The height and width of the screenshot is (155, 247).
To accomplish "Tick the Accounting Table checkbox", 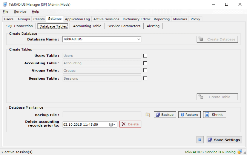I will click(145, 63).
